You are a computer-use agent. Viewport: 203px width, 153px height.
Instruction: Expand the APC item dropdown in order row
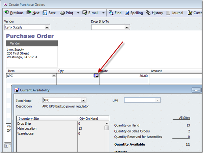pos(54,76)
